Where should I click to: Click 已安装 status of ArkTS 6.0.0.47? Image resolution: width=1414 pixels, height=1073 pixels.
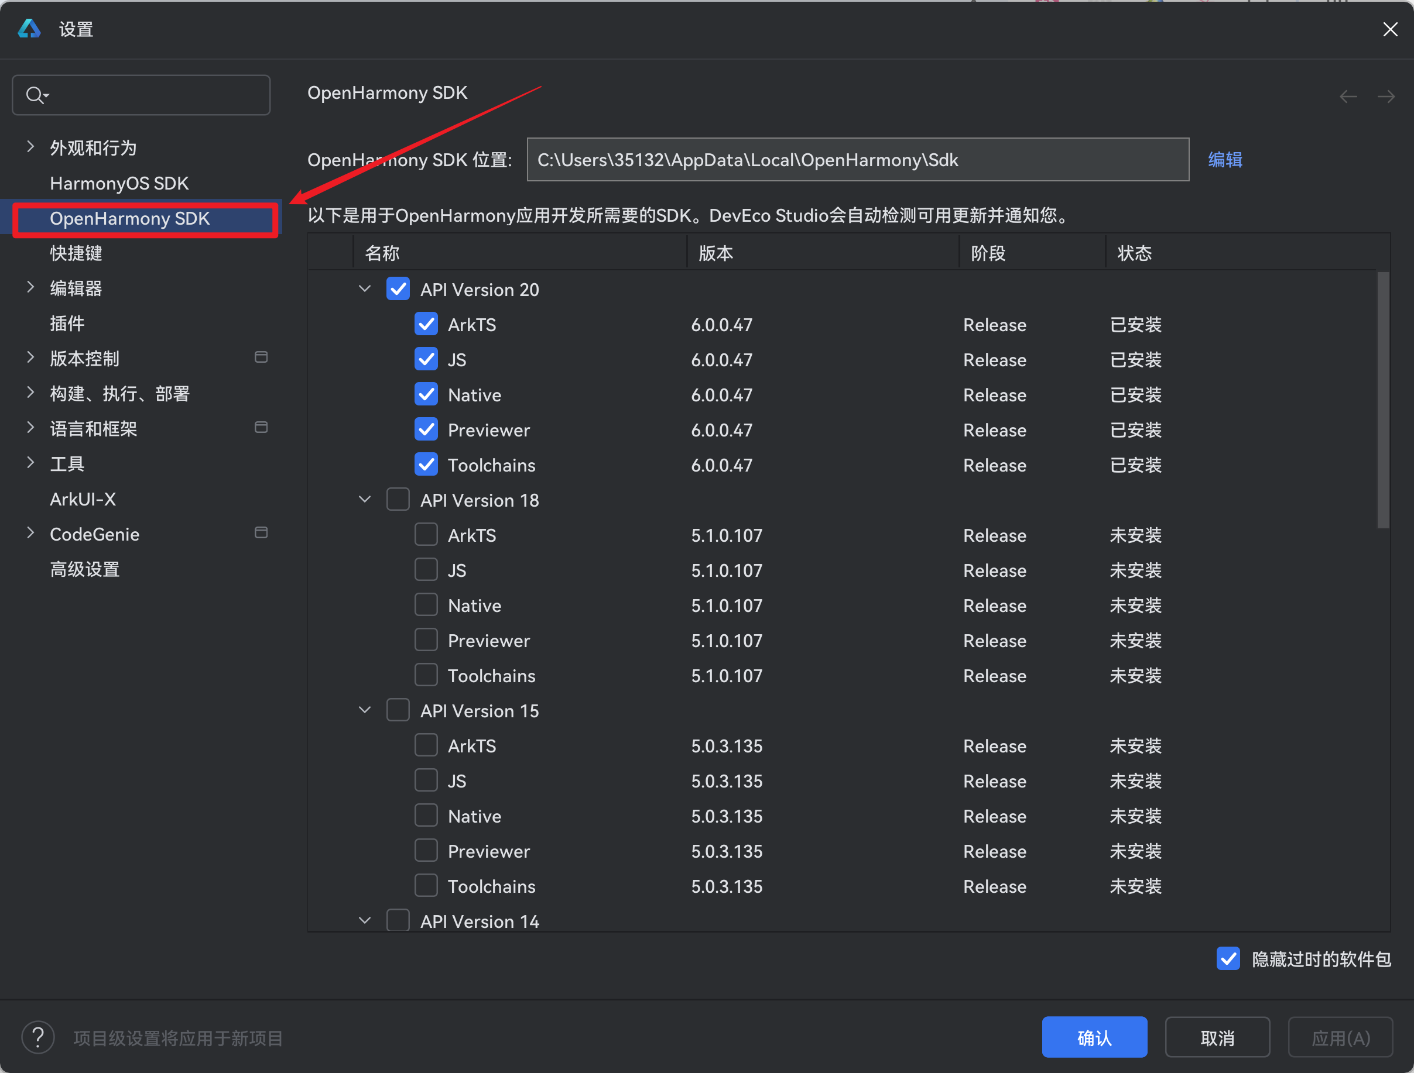click(1136, 325)
